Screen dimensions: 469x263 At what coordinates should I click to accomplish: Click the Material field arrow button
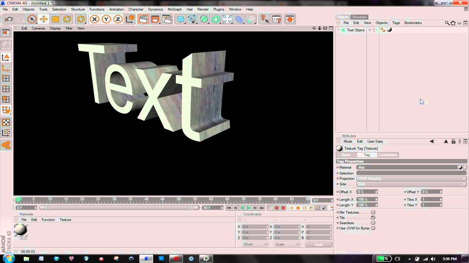(x=465, y=167)
